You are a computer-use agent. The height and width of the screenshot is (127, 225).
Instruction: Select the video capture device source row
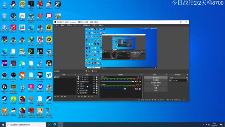pos(88,82)
